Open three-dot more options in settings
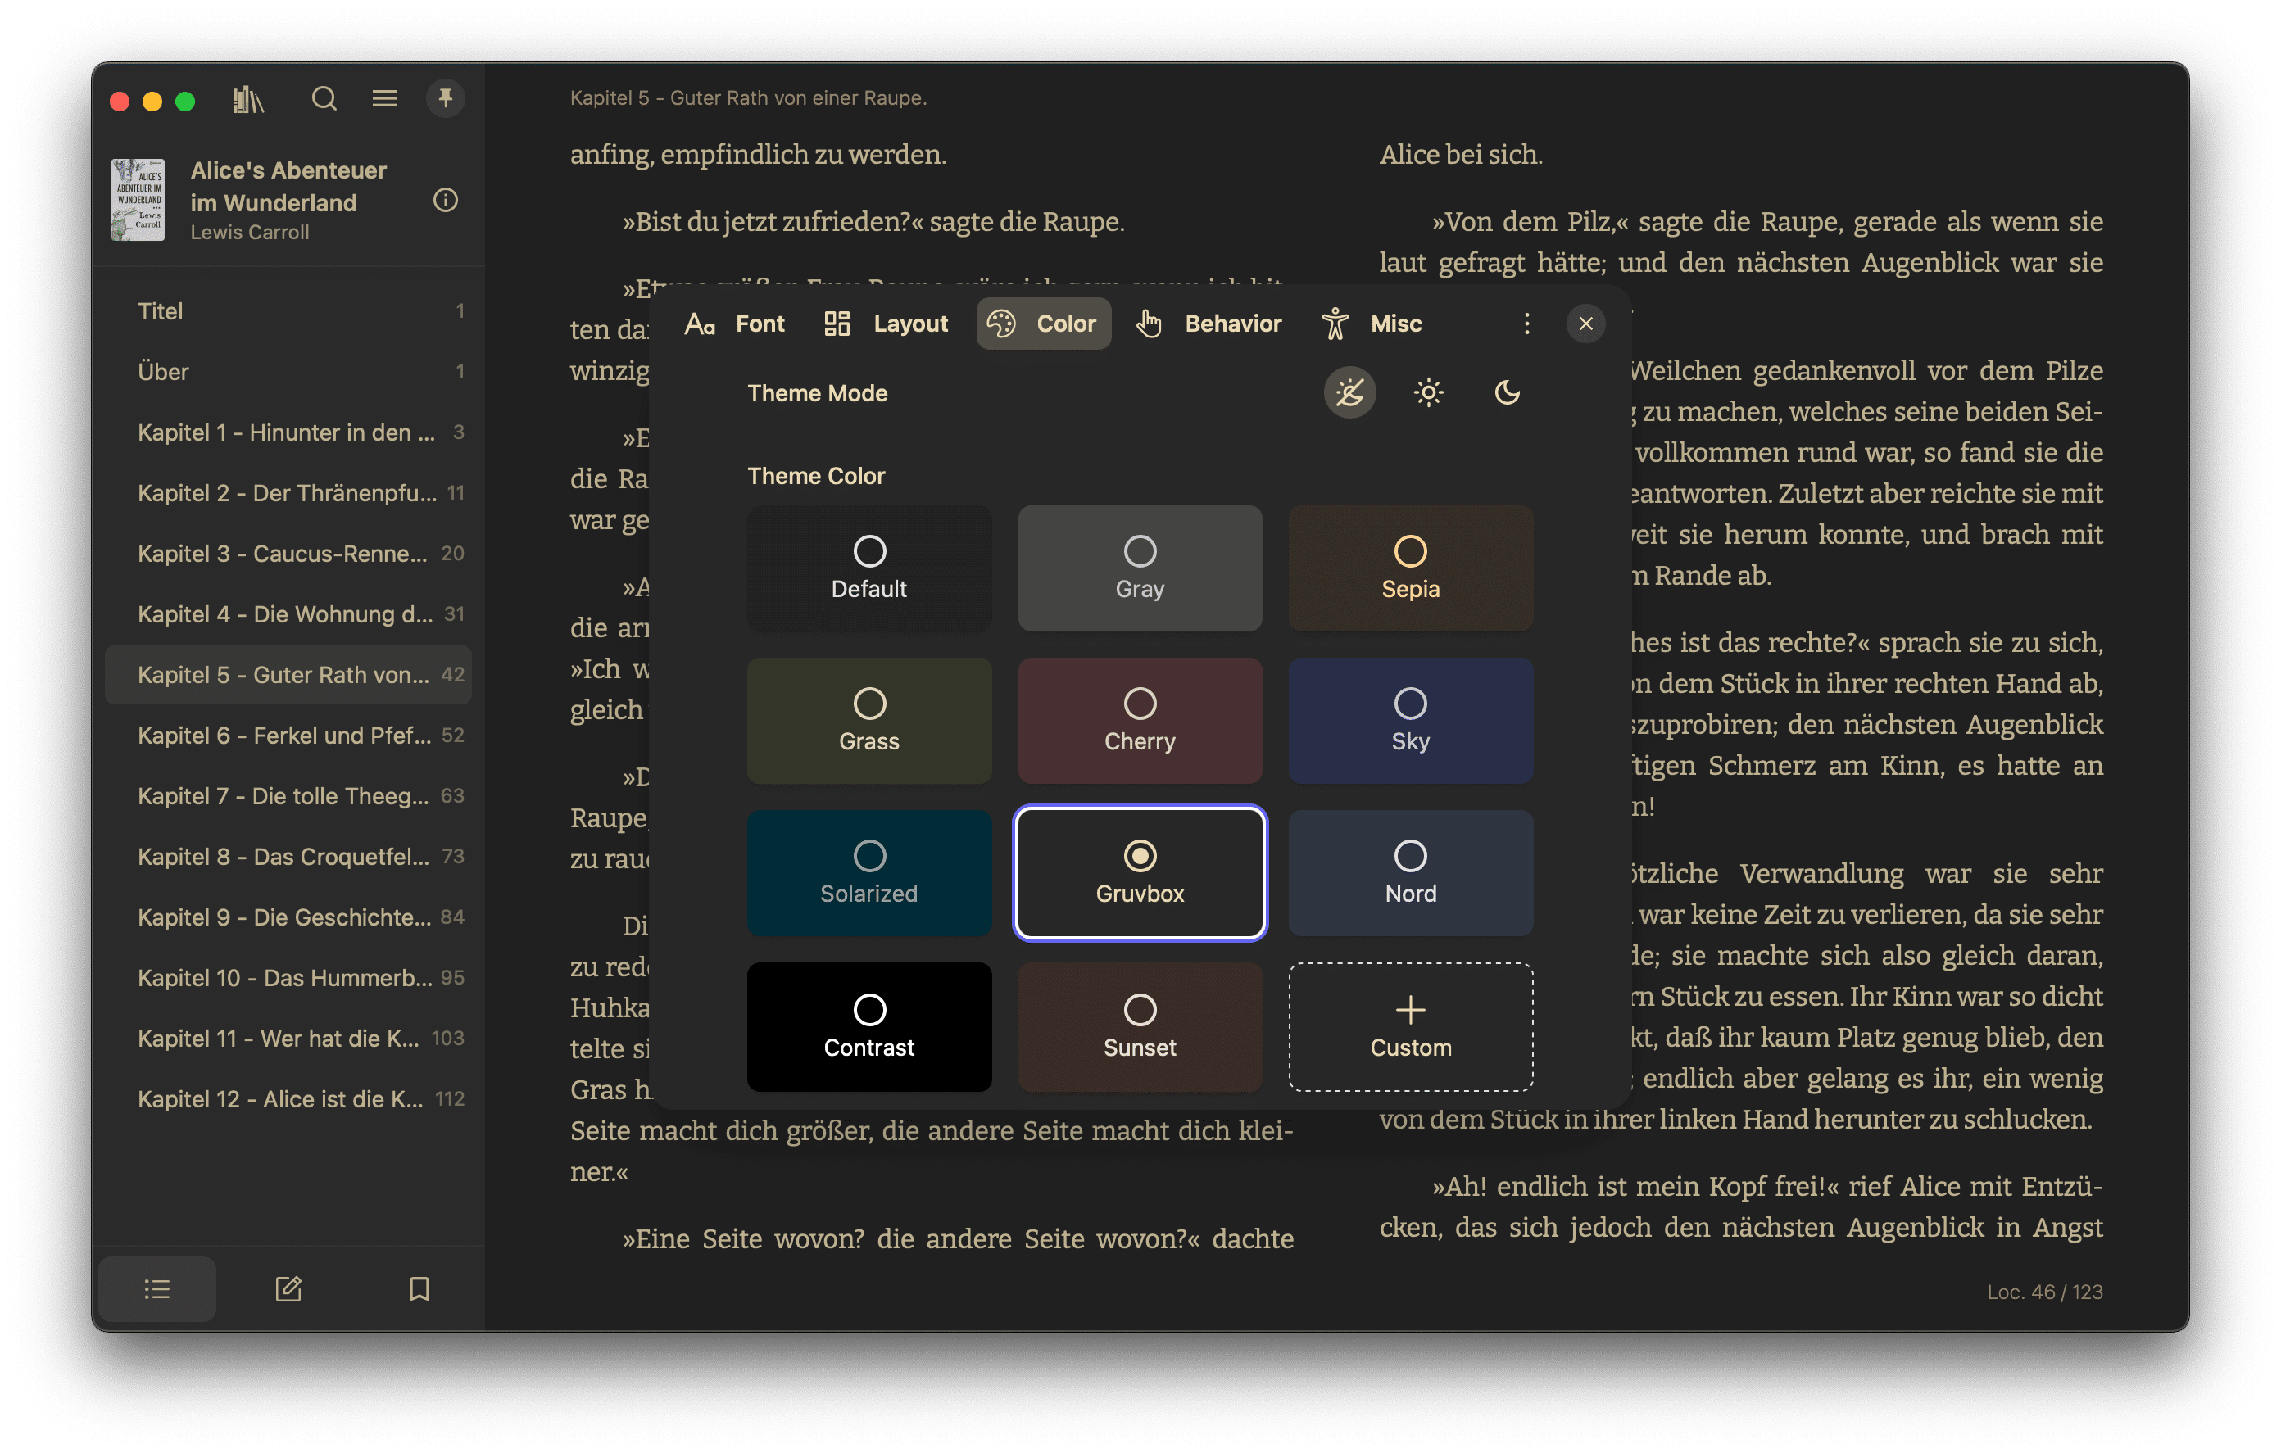This screenshot has height=1453, width=2281. coord(1526,324)
